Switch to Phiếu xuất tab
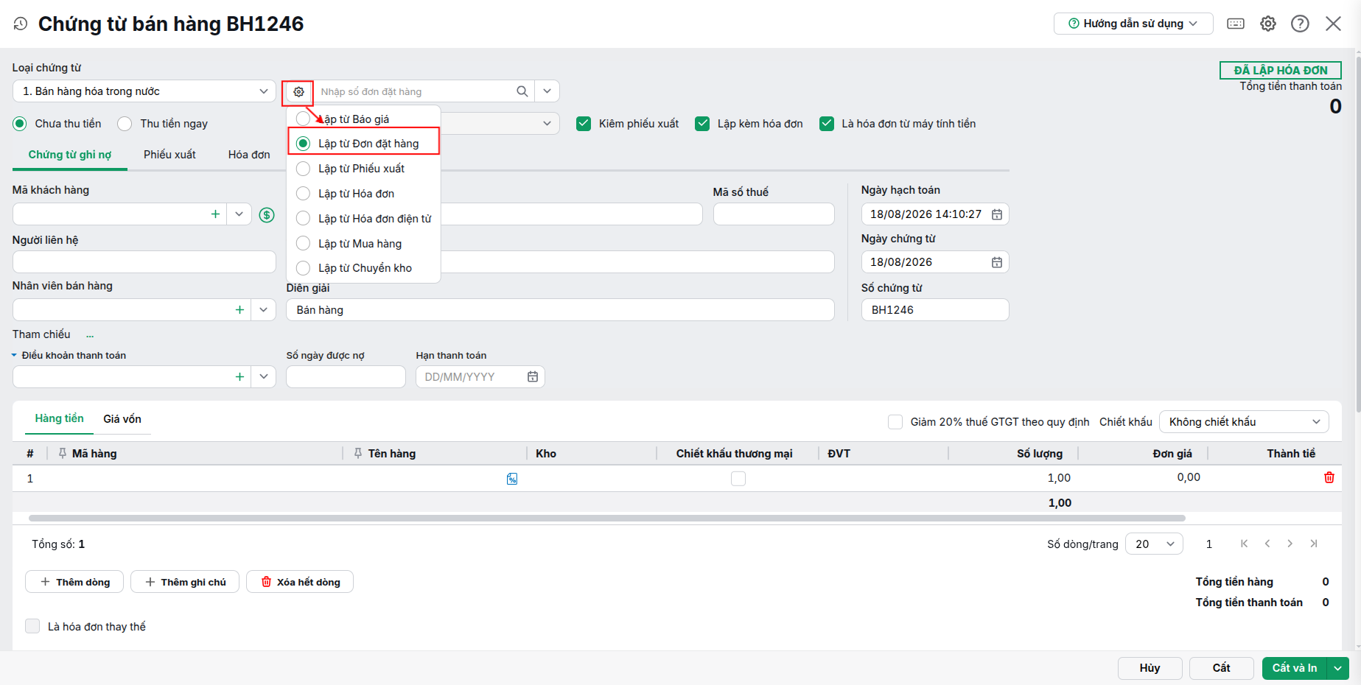Image resolution: width=1361 pixels, height=685 pixels. tap(169, 155)
